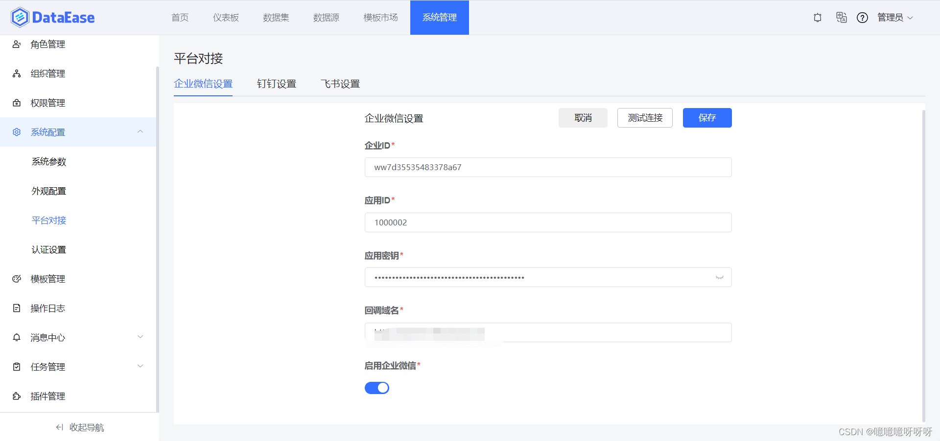The height and width of the screenshot is (441, 940).
Task: Click the DataEase logo
Action: coord(51,17)
